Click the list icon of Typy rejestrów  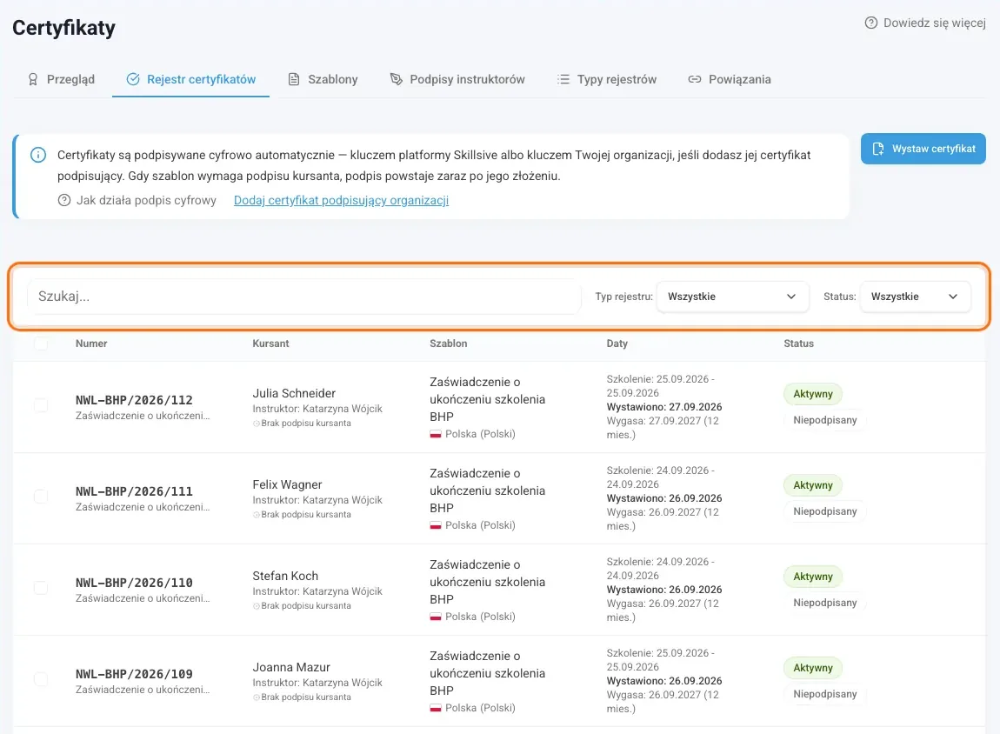pos(563,79)
